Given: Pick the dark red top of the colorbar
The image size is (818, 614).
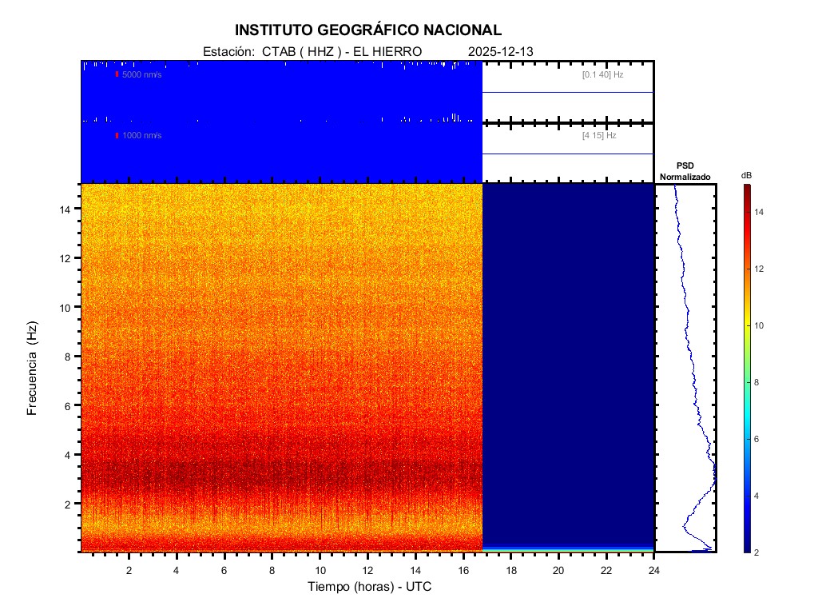Looking at the screenshot, I should pyautogui.click(x=746, y=189).
